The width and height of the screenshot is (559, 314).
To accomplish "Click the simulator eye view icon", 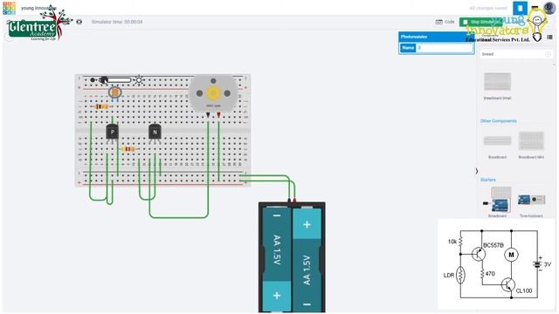I will (79, 22).
